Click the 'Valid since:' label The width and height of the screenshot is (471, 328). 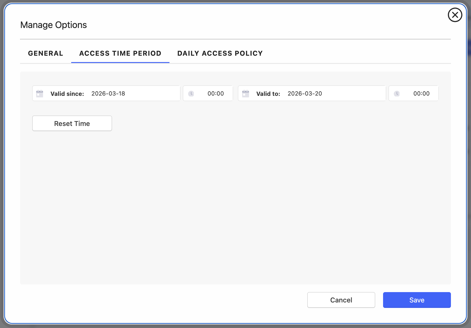pos(67,94)
